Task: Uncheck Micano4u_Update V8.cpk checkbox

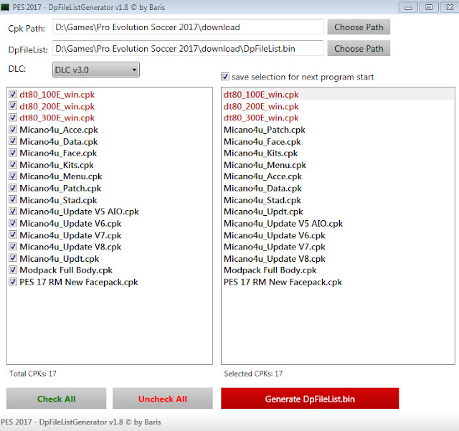Action: 13,246
